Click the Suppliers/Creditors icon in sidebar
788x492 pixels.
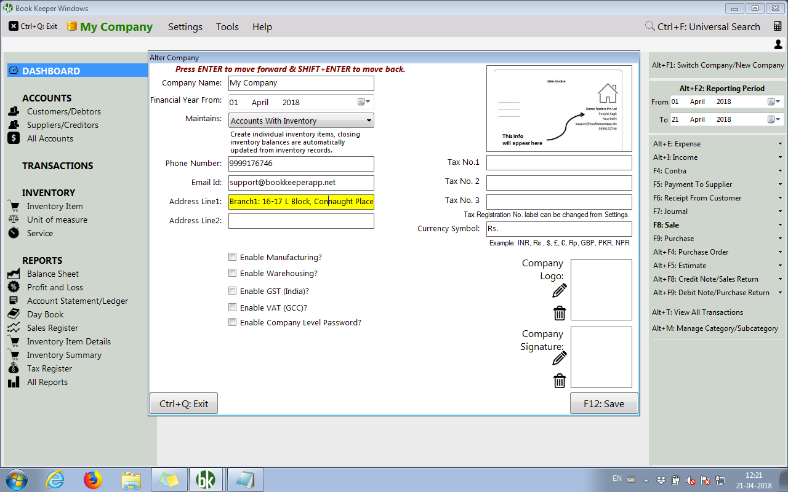point(14,125)
